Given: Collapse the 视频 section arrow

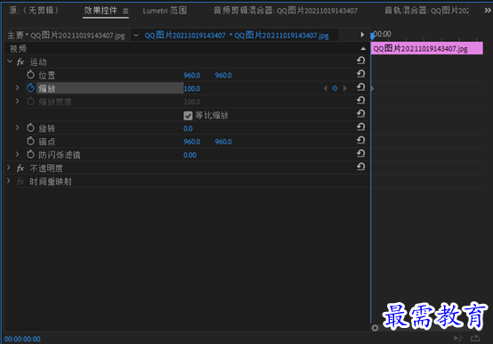Looking at the screenshot, I should (363, 49).
